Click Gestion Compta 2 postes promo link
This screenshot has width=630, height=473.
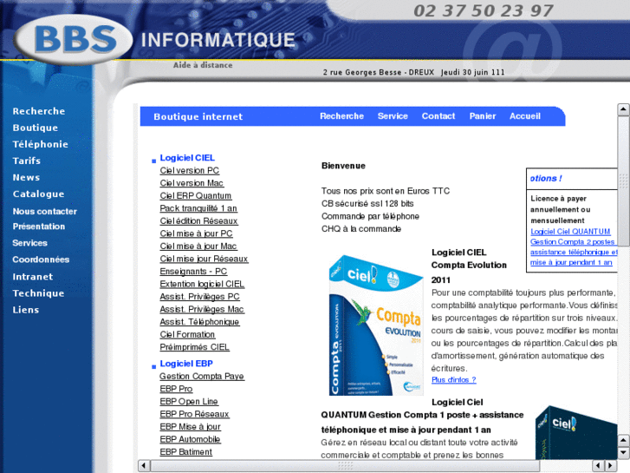coord(572,242)
